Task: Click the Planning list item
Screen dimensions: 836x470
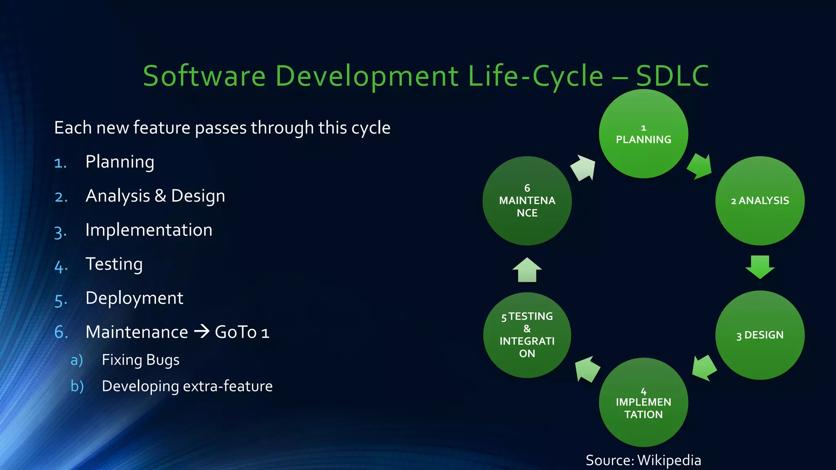Action: 120,162
